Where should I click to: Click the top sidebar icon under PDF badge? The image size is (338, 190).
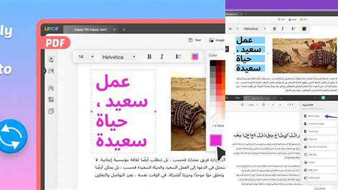click(x=51, y=60)
